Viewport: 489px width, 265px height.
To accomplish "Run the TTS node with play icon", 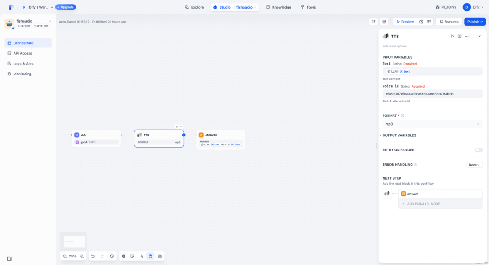I will coord(452,36).
